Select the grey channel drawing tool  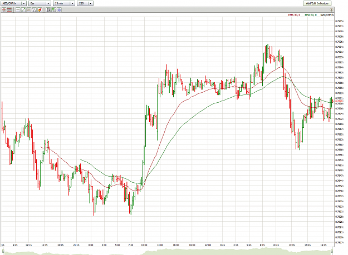(x=28, y=10)
